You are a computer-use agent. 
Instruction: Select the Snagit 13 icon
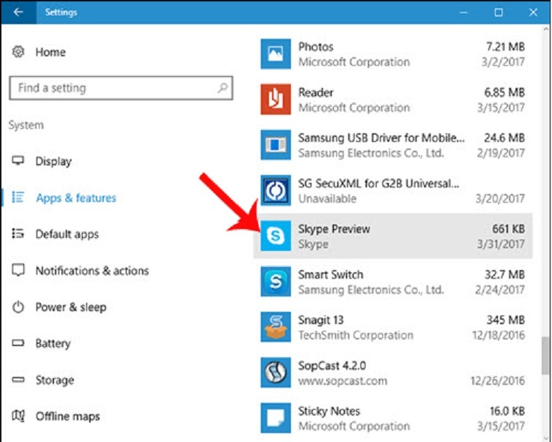tap(276, 327)
